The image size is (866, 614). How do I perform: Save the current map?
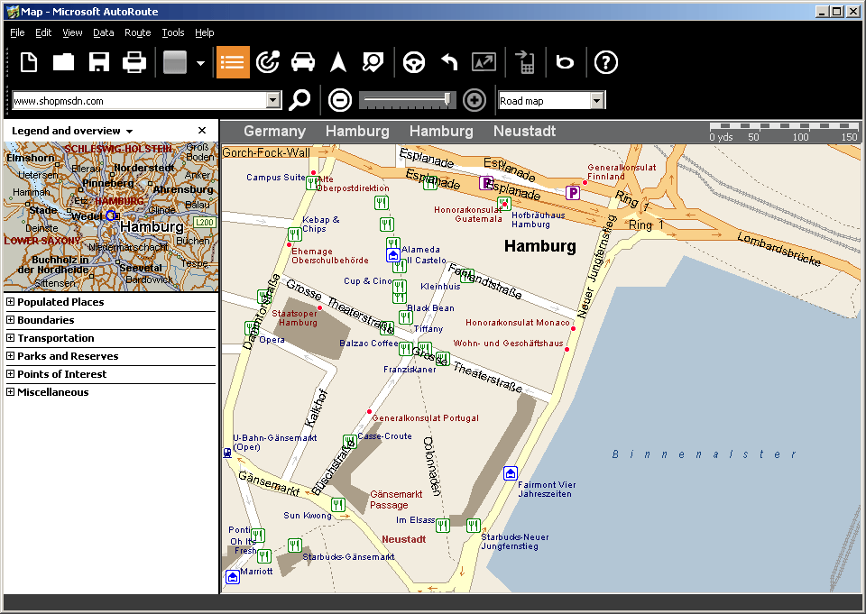99,62
